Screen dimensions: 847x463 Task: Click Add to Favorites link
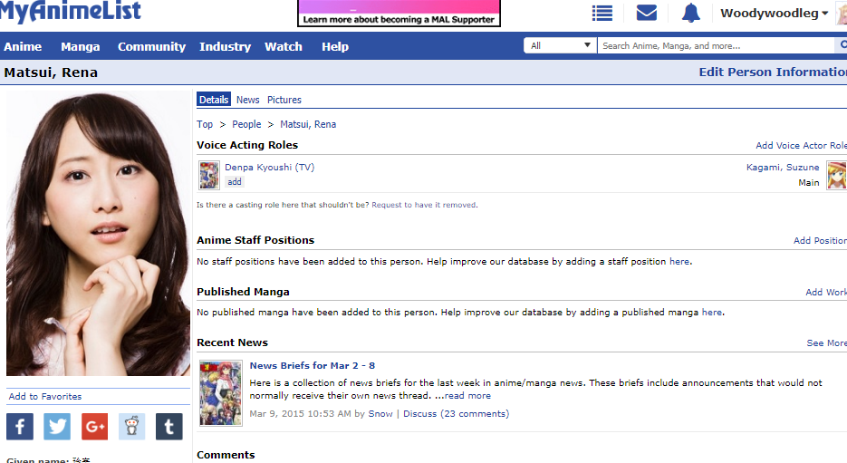[45, 397]
